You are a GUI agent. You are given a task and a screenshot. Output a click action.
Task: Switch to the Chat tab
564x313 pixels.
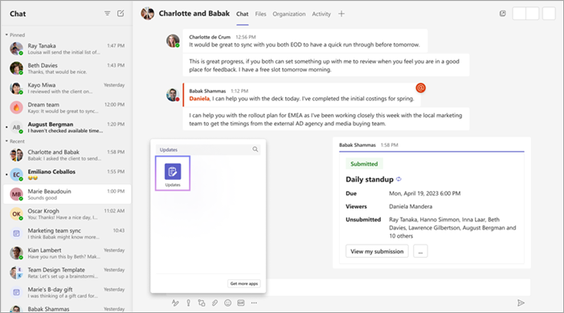[243, 14]
